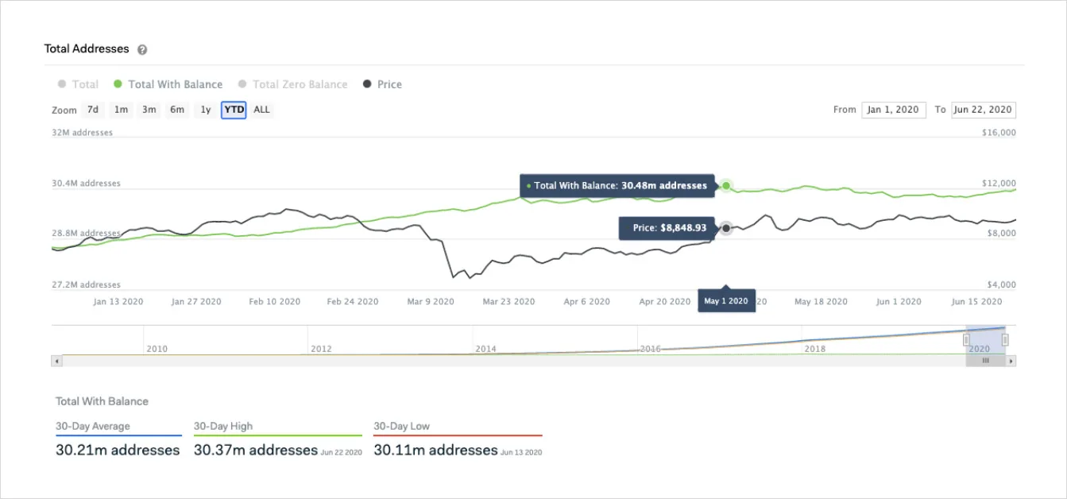Click the 30.48m addresses tooltip label

click(617, 186)
